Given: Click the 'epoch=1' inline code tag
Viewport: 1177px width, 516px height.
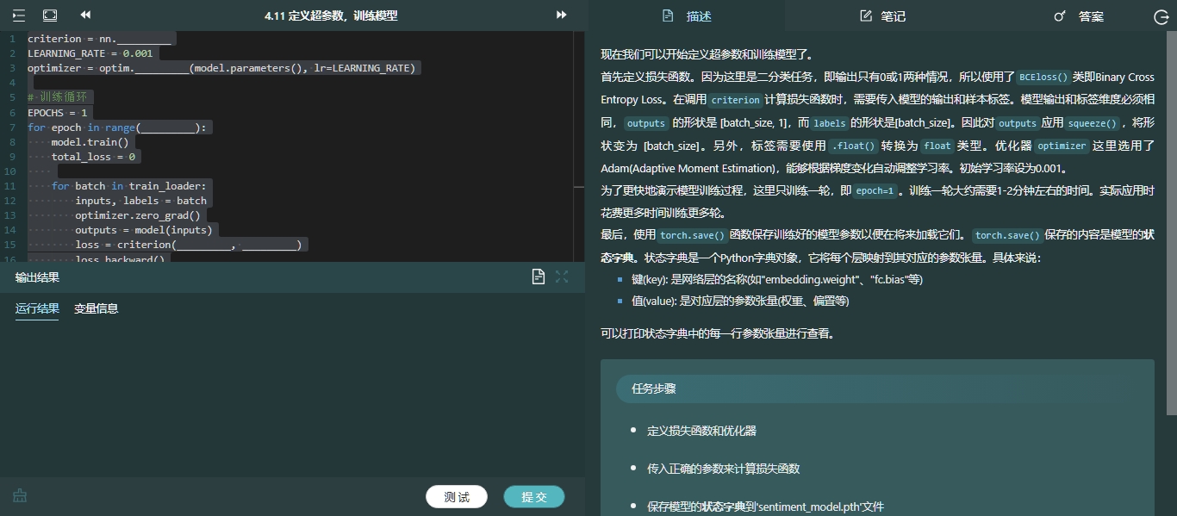Looking at the screenshot, I should [875, 191].
